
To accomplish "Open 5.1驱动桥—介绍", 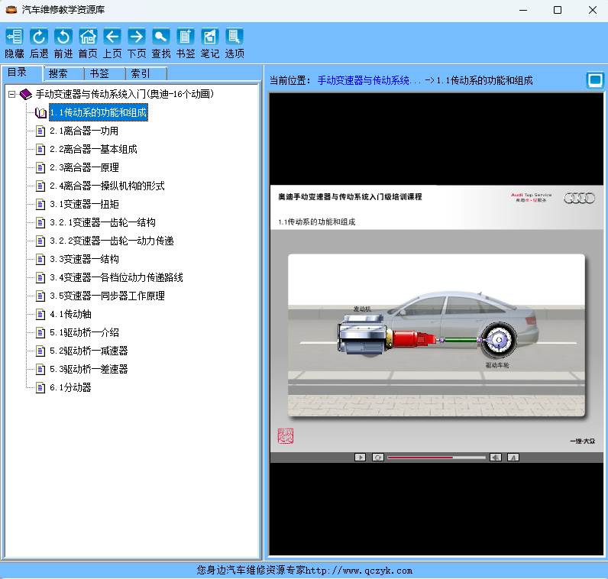I will point(84,332).
